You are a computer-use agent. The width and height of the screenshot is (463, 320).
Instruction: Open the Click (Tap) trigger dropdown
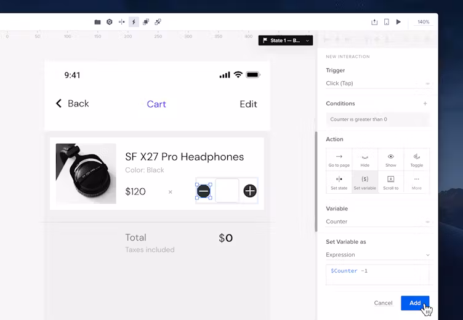[x=378, y=83]
